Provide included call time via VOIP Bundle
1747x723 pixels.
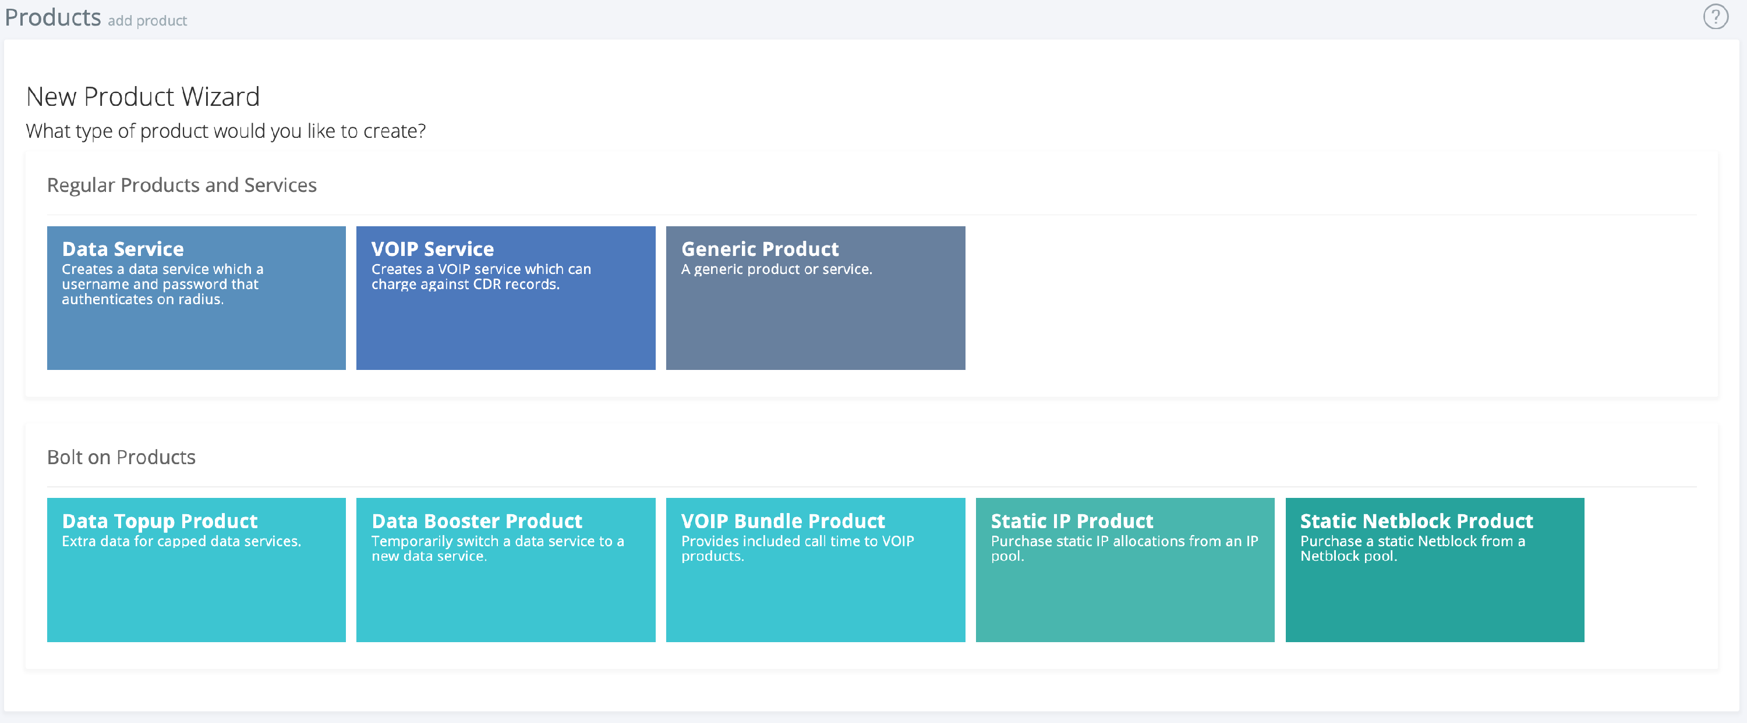(815, 569)
